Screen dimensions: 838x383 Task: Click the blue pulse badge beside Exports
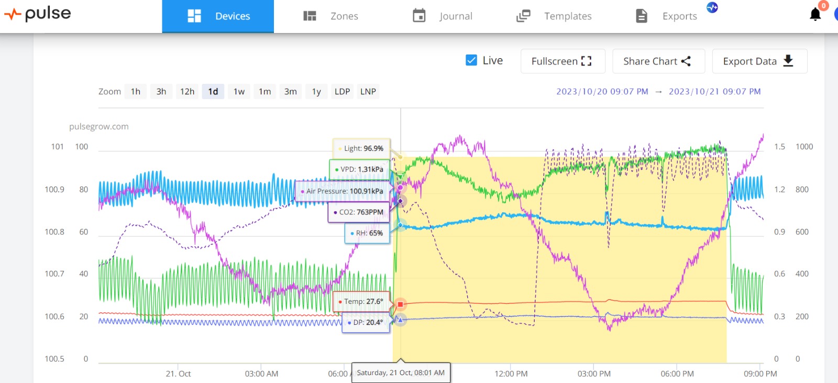[x=712, y=7]
